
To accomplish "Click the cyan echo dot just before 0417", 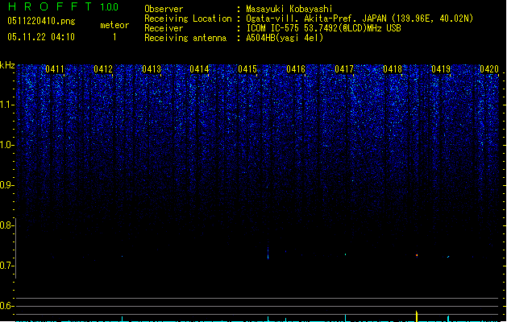I will (345, 254).
